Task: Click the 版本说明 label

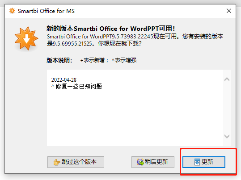Action: (x=59, y=60)
